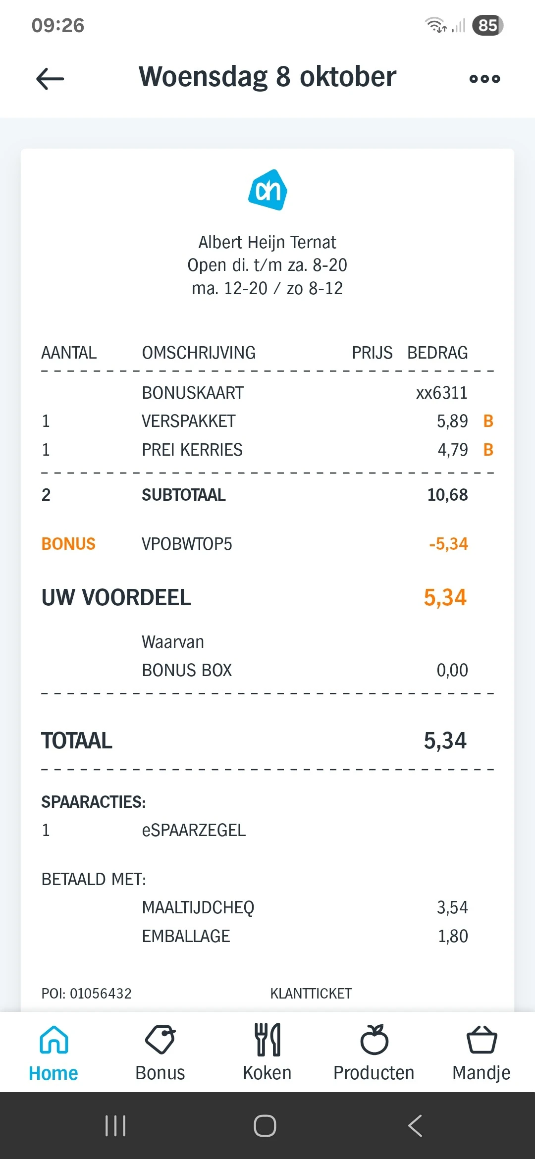The width and height of the screenshot is (535, 1159).
Task: Go back using the arrow icon
Action: tap(50, 78)
